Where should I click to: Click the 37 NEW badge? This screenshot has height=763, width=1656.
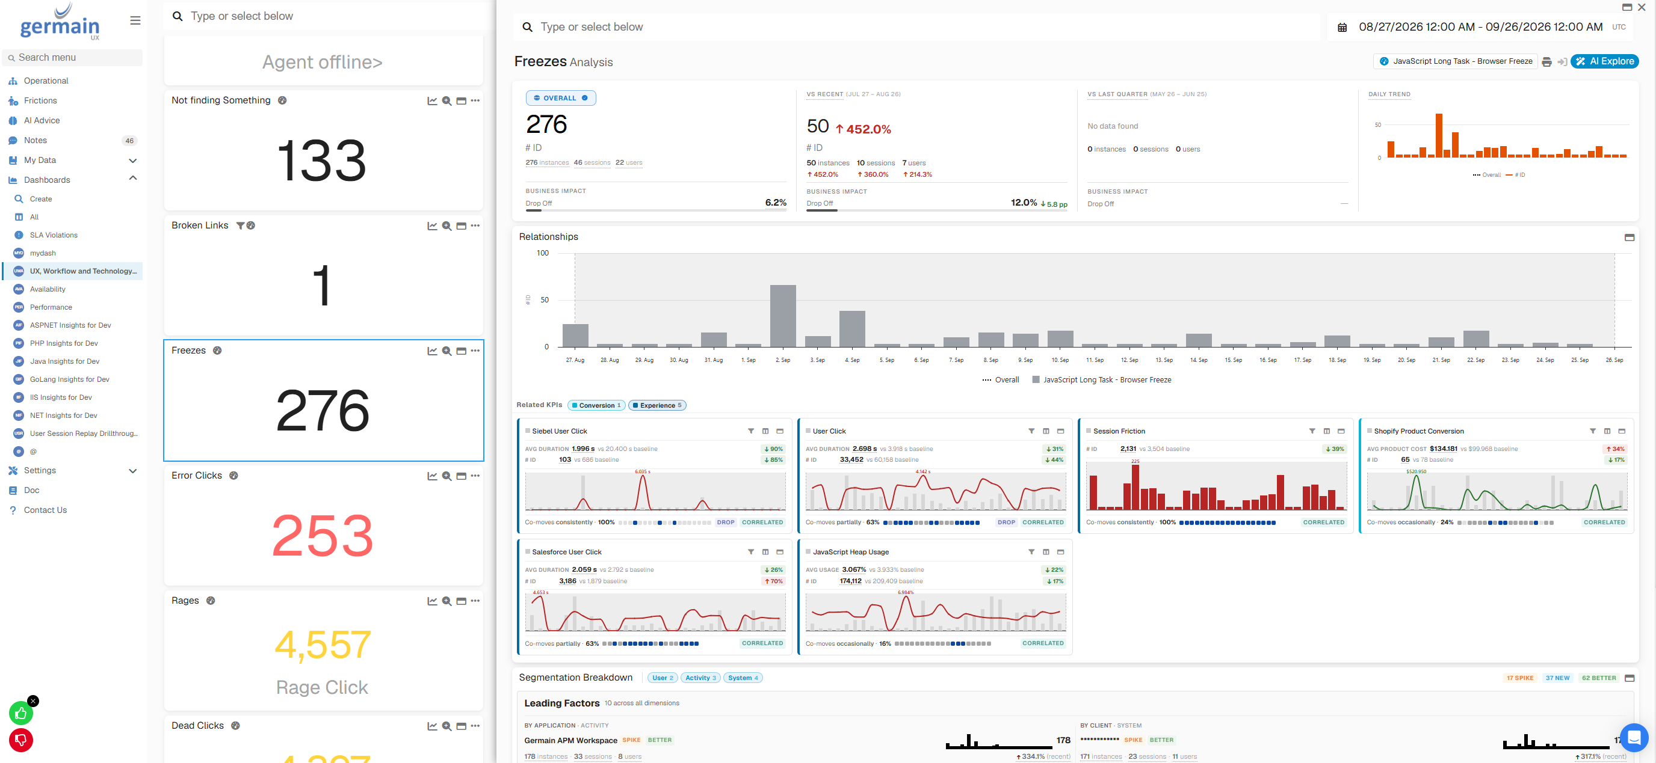(x=1557, y=678)
